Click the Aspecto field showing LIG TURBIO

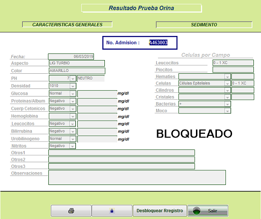click(x=77, y=63)
